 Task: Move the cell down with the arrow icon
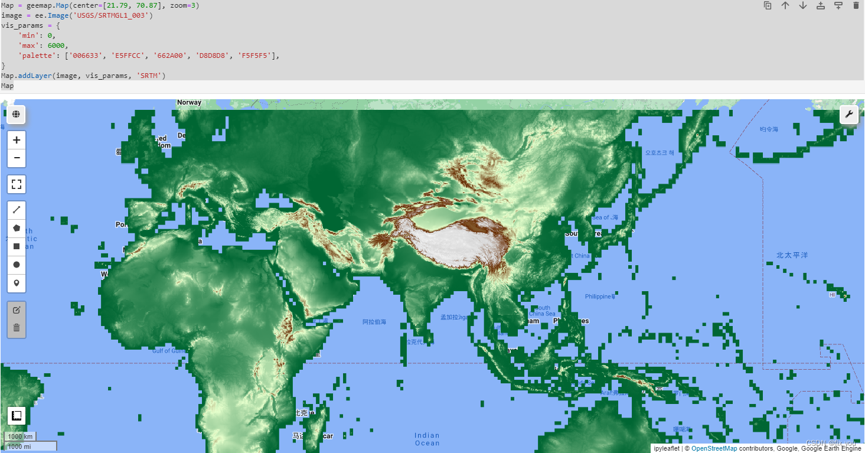[803, 5]
